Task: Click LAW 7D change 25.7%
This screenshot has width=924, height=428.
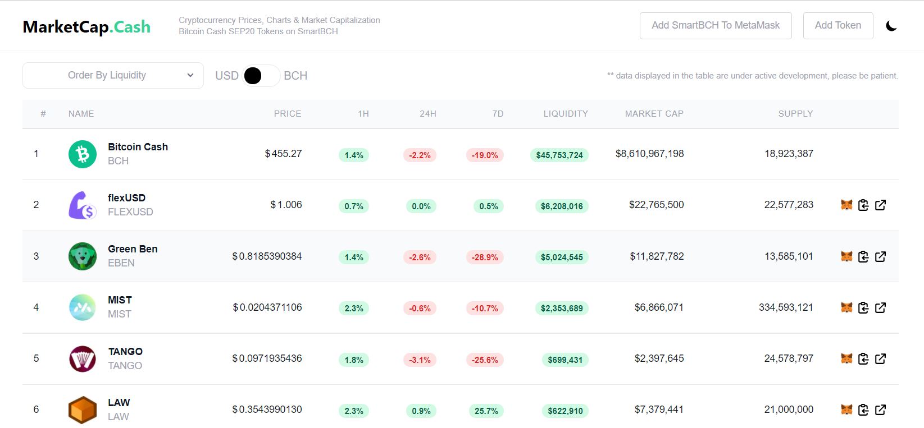Action: [x=486, y=411]
